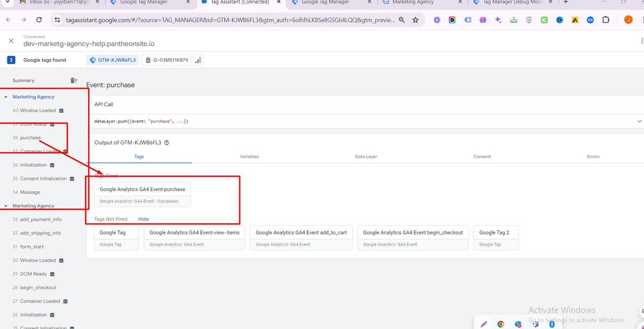
Task: Select the 38 purchase event in the sidebar
Action: (30, 137)
